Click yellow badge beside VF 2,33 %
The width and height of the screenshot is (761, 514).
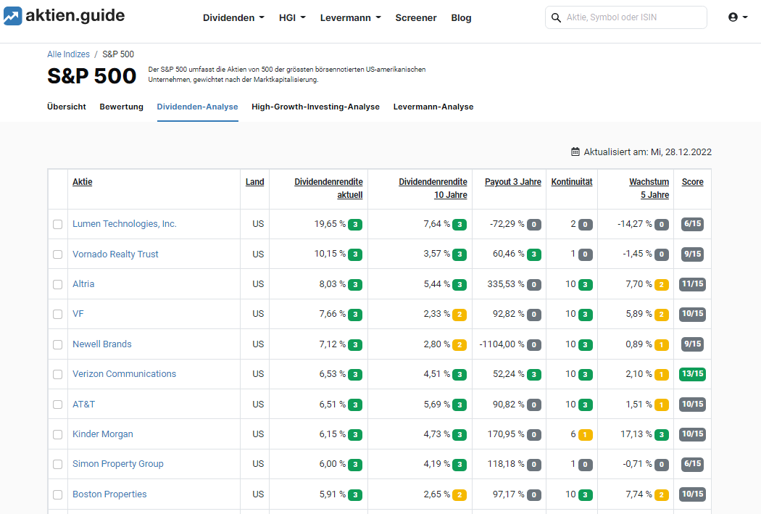tap(459, 315)
